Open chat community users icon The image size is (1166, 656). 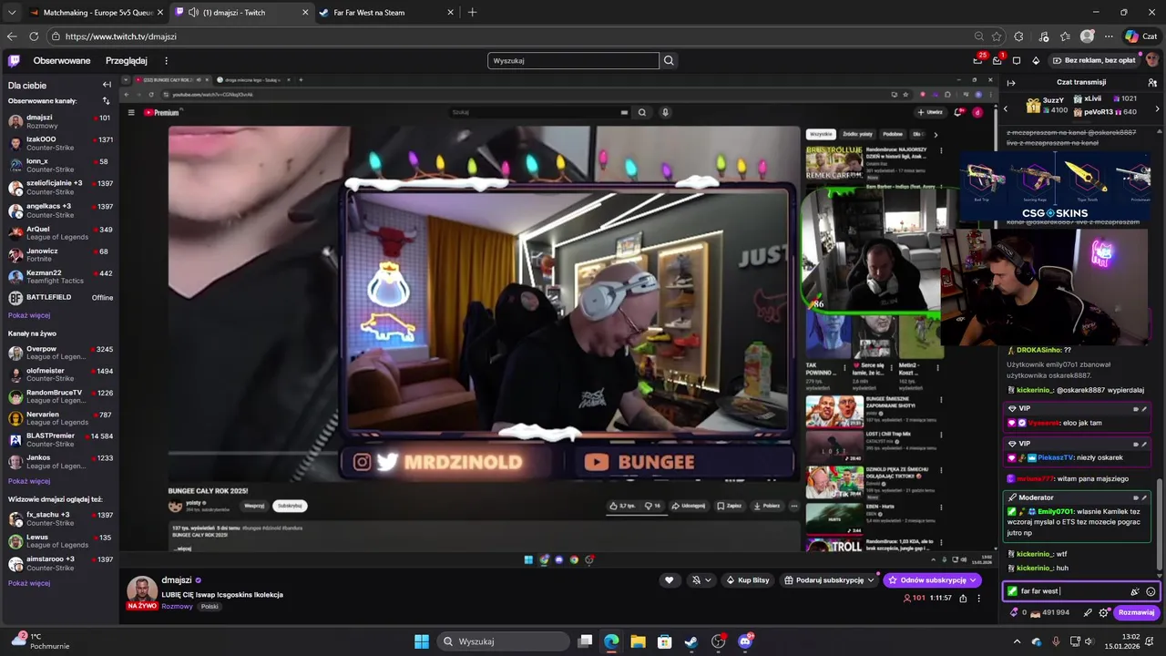point(1152,82)
